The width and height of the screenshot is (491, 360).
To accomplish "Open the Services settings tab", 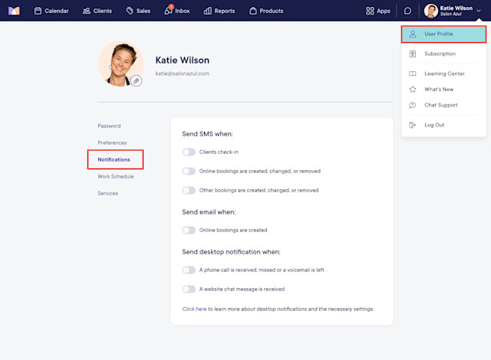I will 107,194.
